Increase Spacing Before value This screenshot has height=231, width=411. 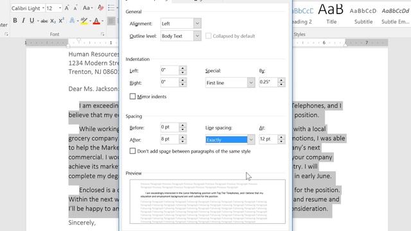[182, 125]
